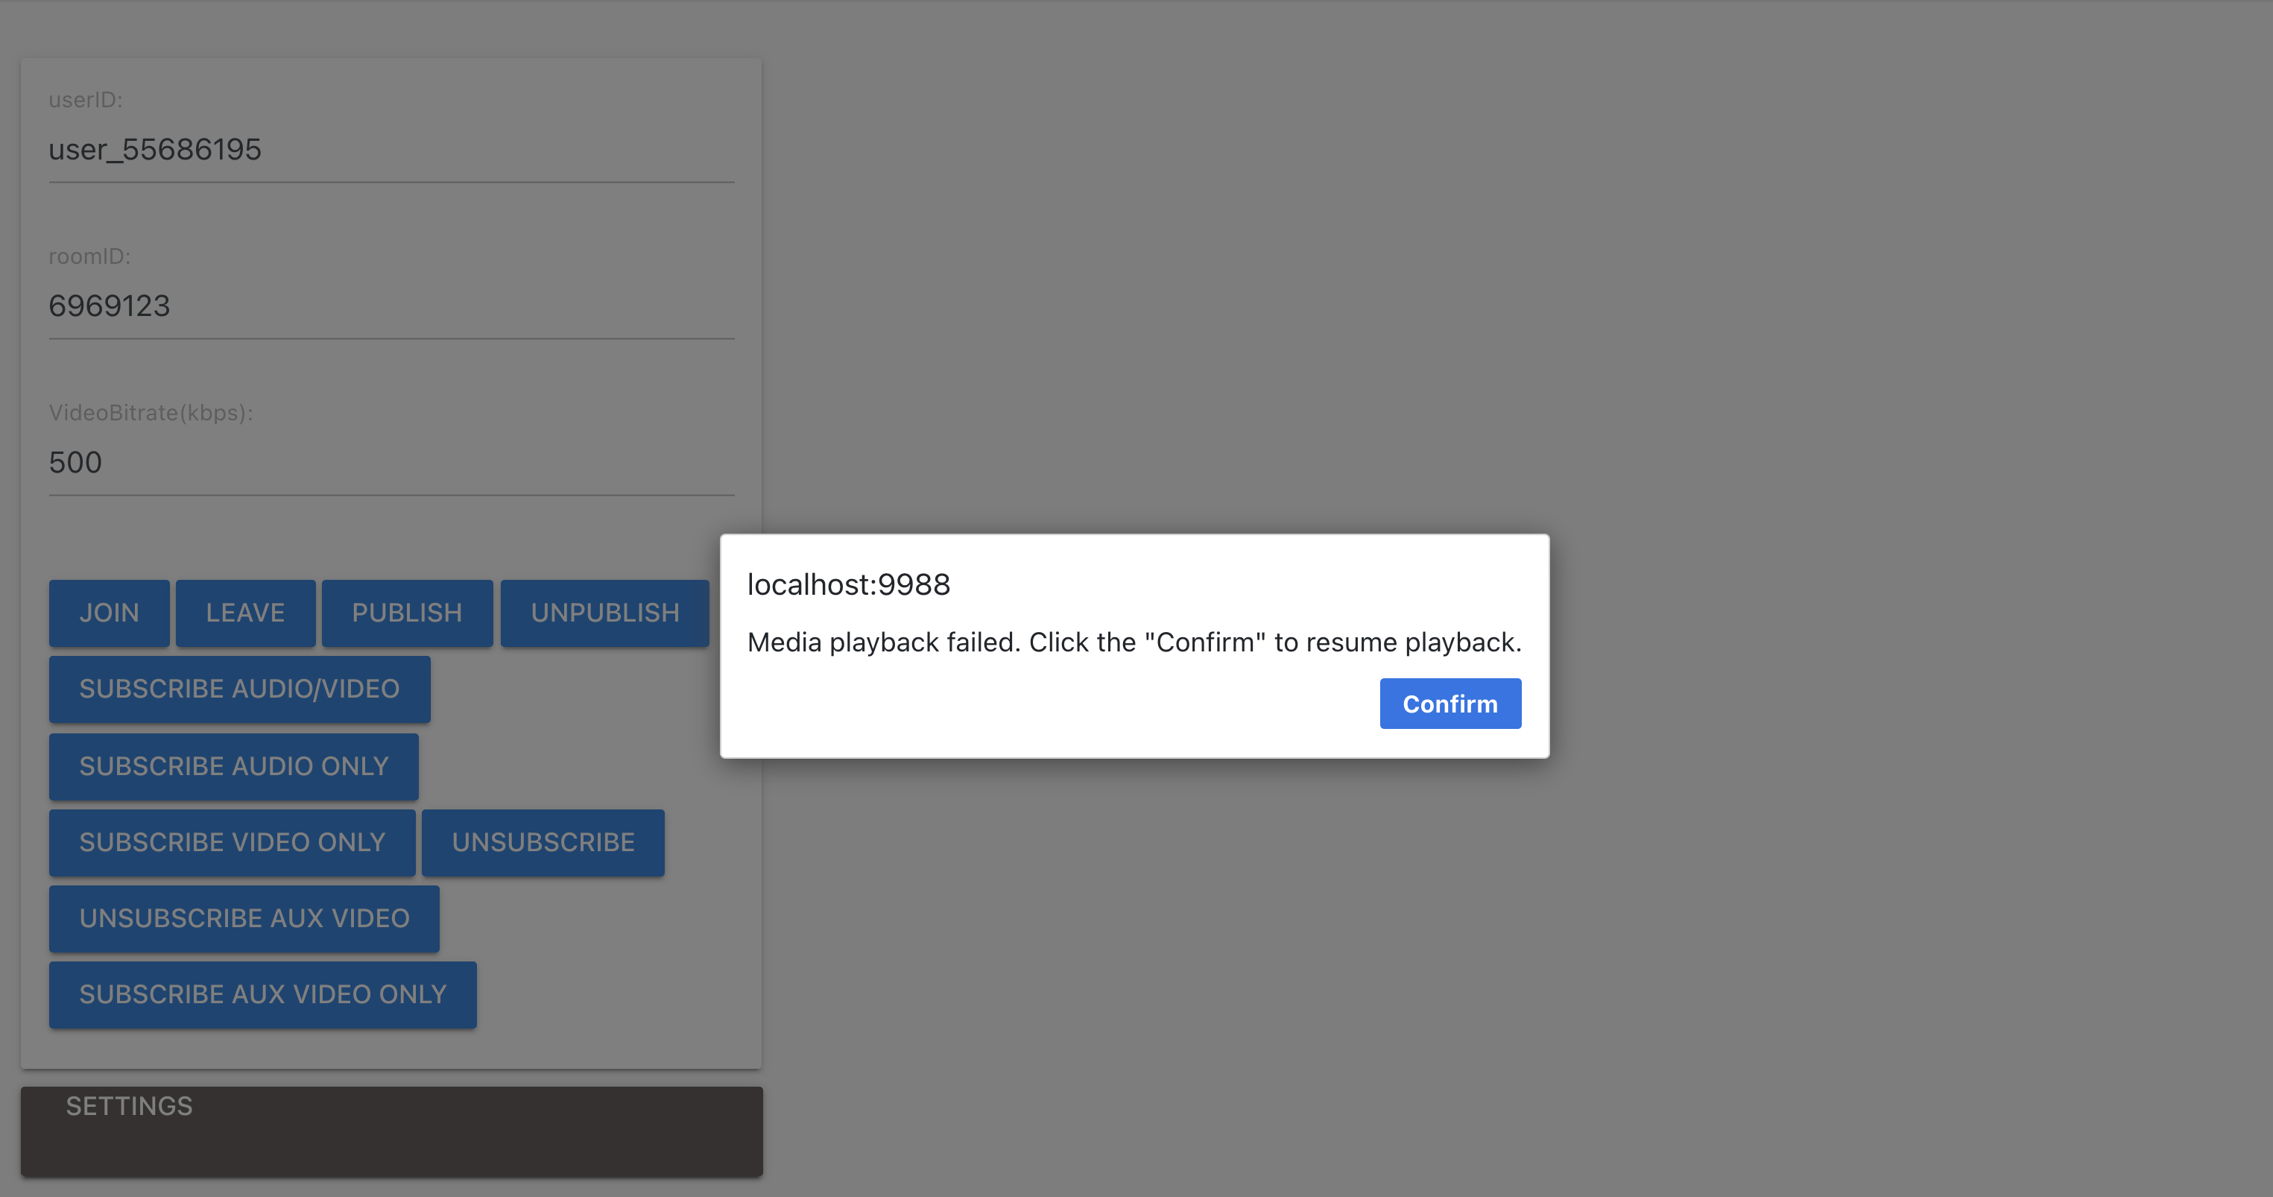This screenshot has width=2273, height=1197.
Task: Click the VideoBitrate(kbps) label
Action: (x=151, y=412)
